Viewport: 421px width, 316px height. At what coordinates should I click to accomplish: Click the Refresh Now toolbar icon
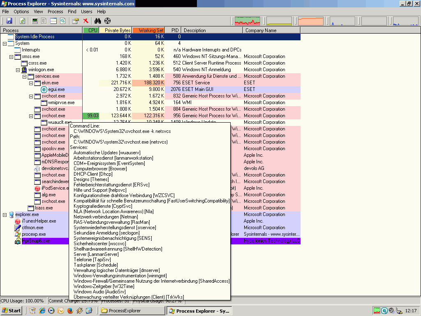point(22,21)
